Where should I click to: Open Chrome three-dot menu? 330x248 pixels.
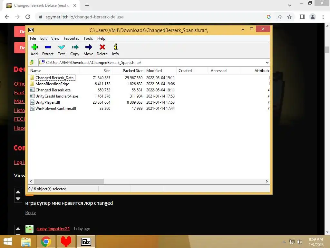click(x=323, y=17)
